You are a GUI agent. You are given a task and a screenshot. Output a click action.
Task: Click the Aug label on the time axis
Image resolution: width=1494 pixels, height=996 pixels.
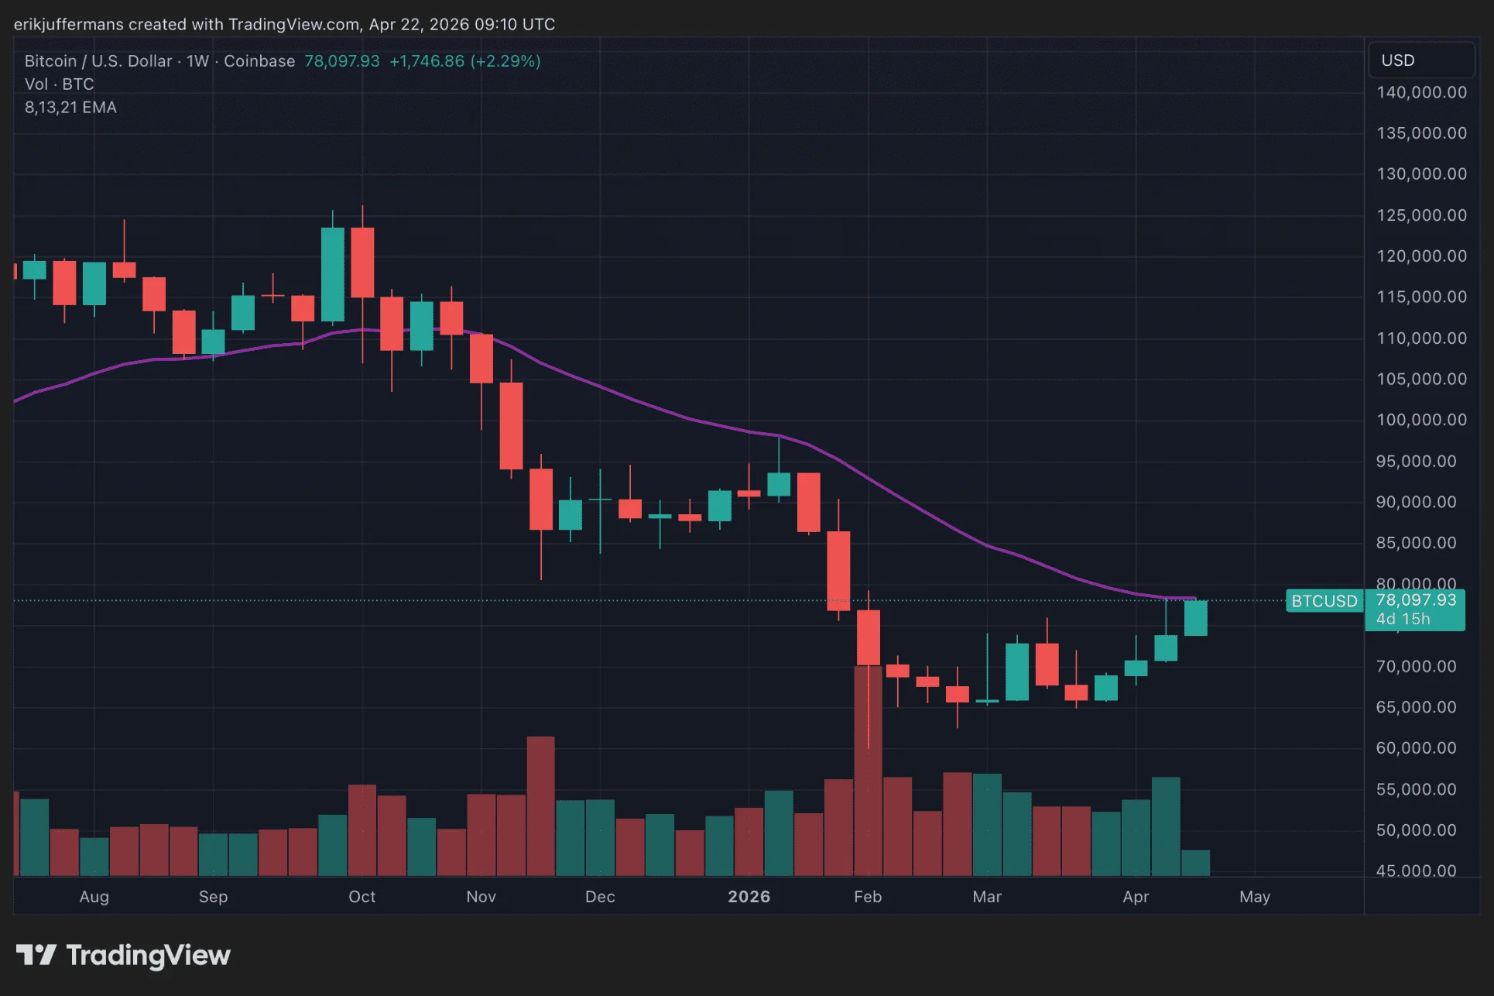(94, 896)
